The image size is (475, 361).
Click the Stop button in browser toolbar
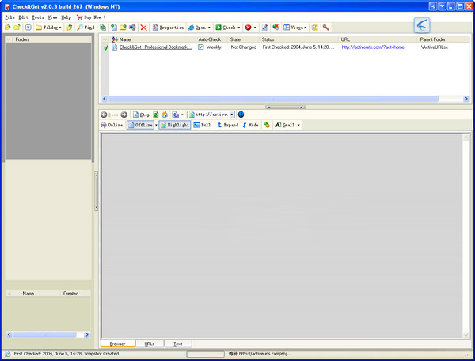[x=141, y=115]
